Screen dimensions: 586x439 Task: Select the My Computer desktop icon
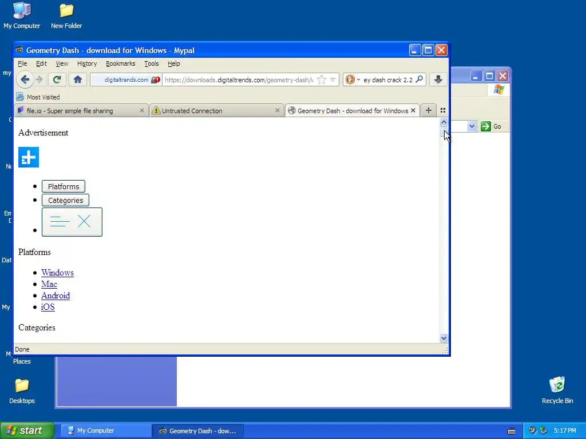(22, 15)
